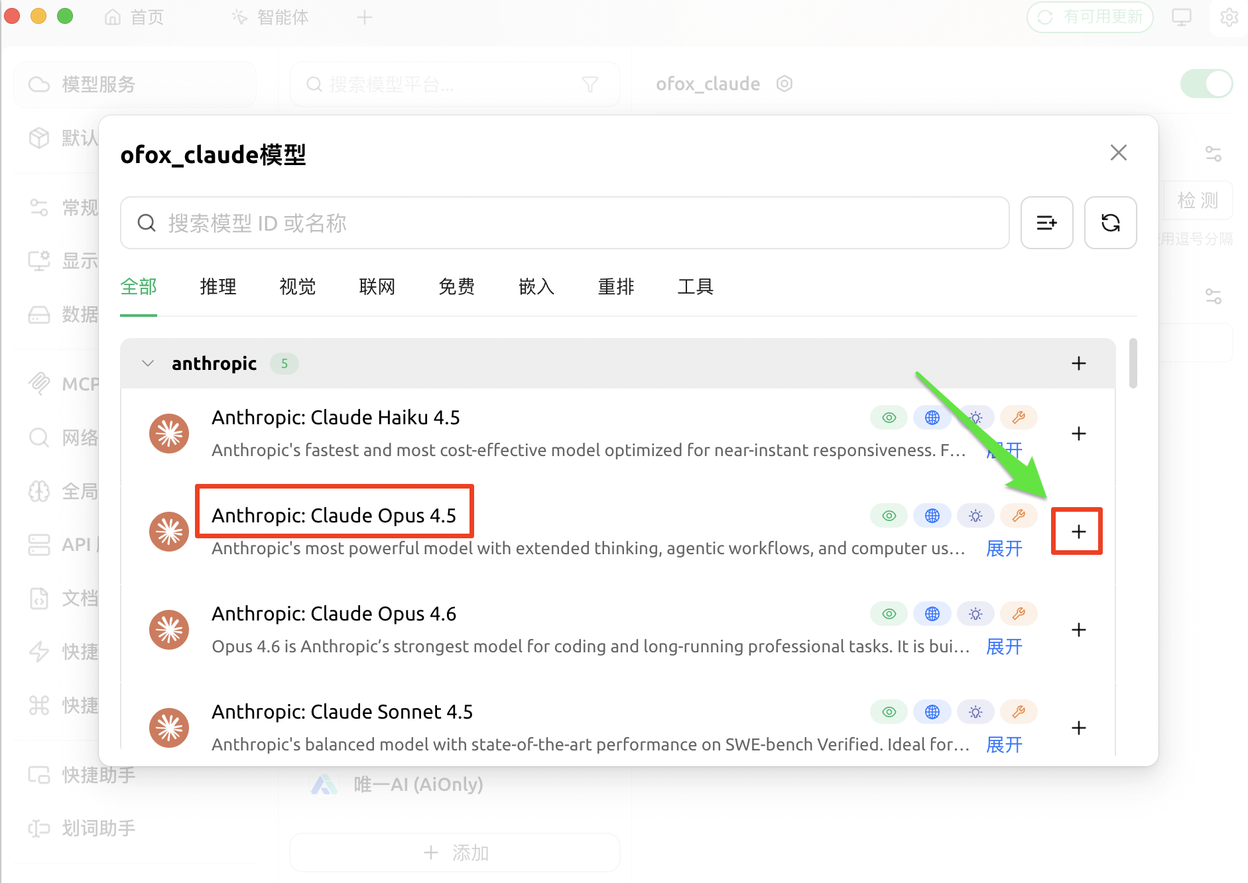The height and width of the screenshot is (883, 1248).
Task: Click the 有可用更新 update button
Action: click(x=1090, y=17)
